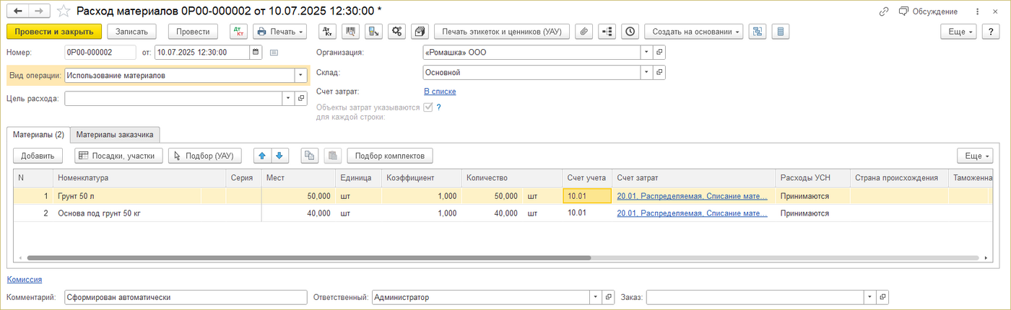The height and width of the screenshot is (310, 1011).
Task: Move row up with blue arrow
Action: [x=263, y=156]
